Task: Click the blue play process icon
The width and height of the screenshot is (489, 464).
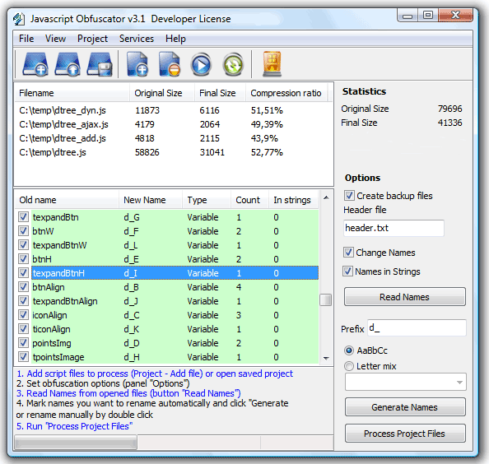Action: (201, 65)
